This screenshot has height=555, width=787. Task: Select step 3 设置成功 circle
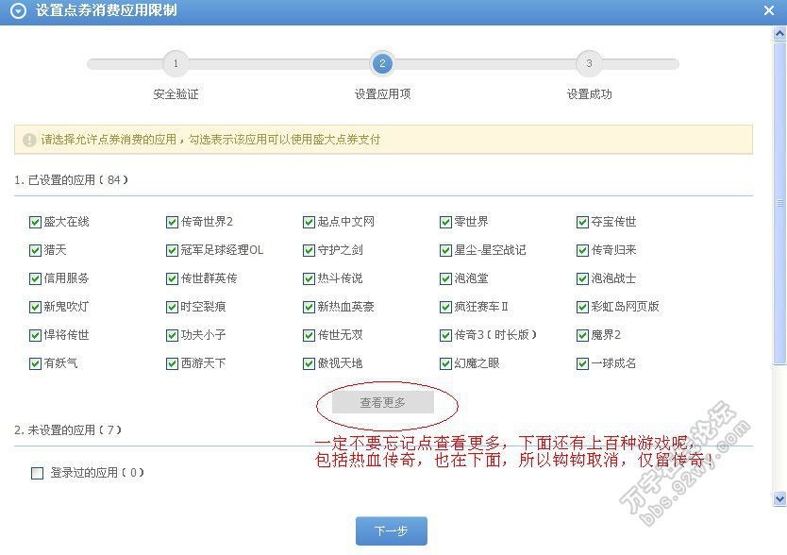point(589,64)
